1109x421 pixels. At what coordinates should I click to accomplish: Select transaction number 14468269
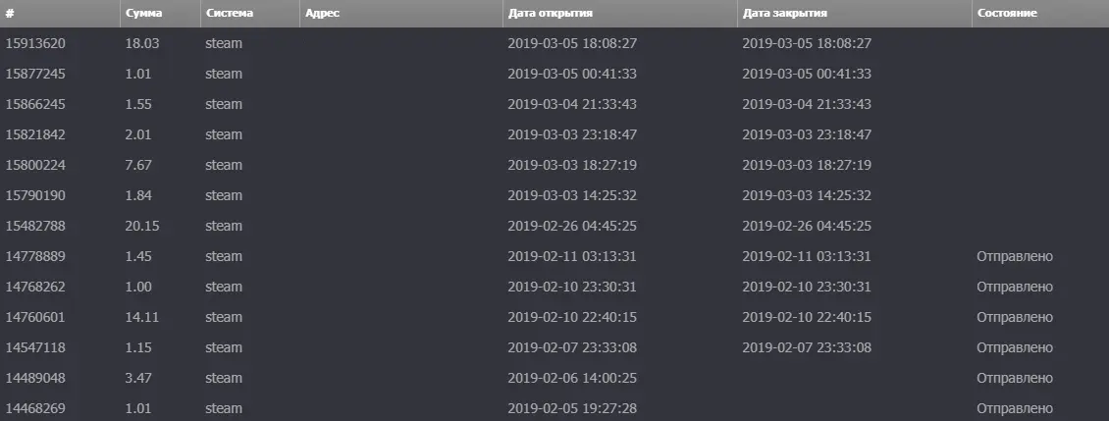[35, 409]
